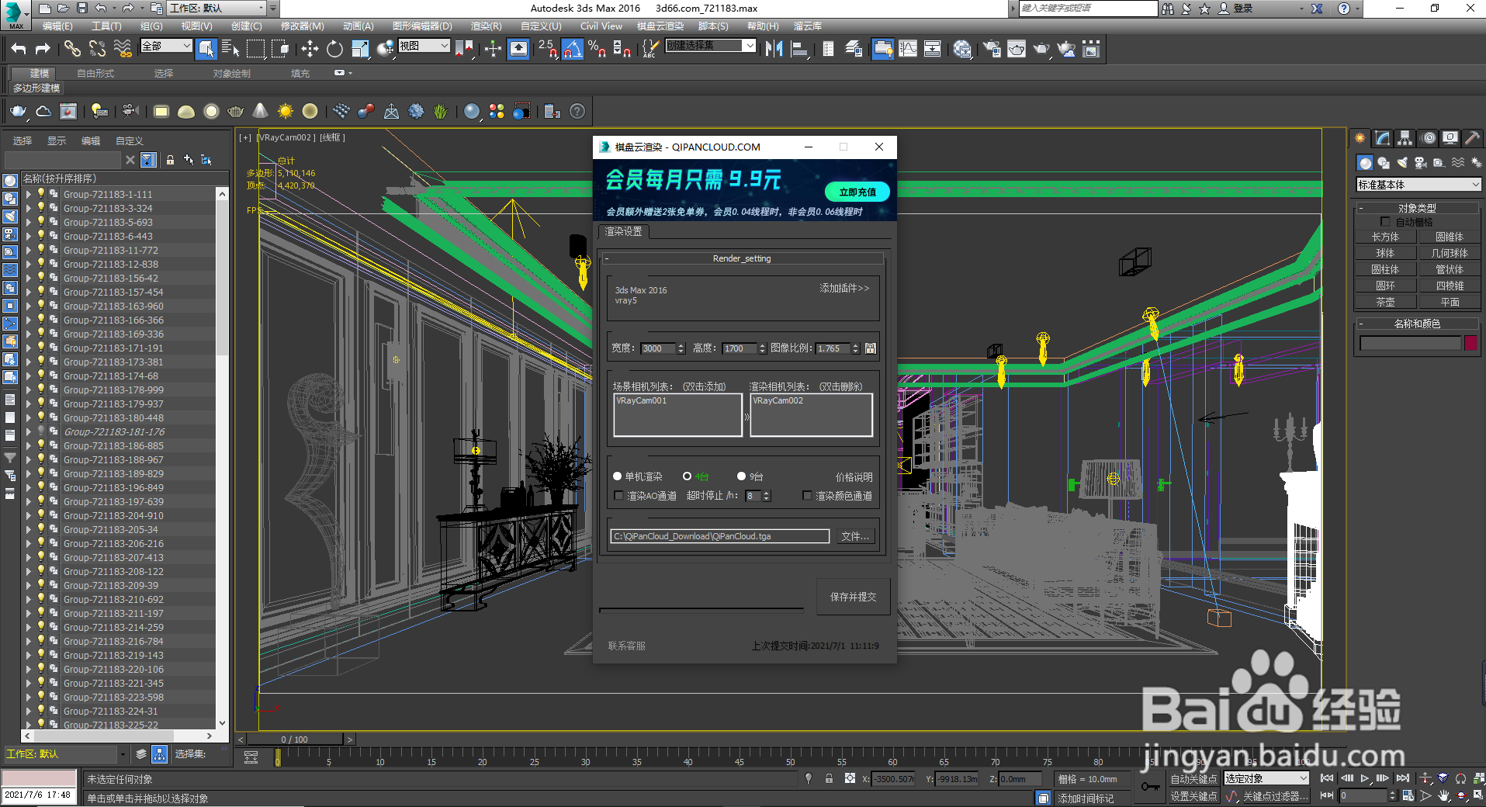The width and height of the screenshot is (1486, 807).
Task: Activate the Select and Link tool
Action: pos(72,49)
